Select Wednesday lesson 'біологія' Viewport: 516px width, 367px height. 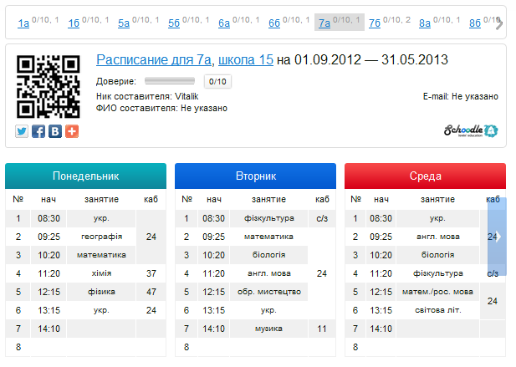[437, 255]
